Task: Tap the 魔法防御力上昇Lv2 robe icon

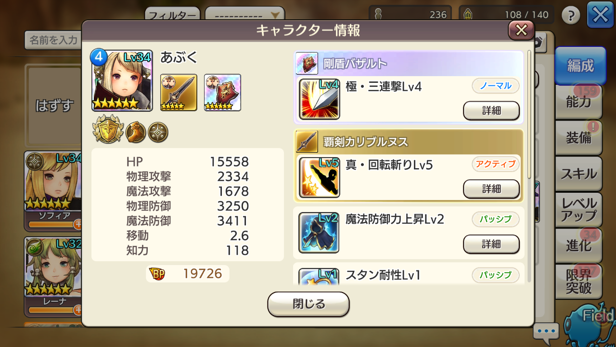Action: click(x=319, y=233)
